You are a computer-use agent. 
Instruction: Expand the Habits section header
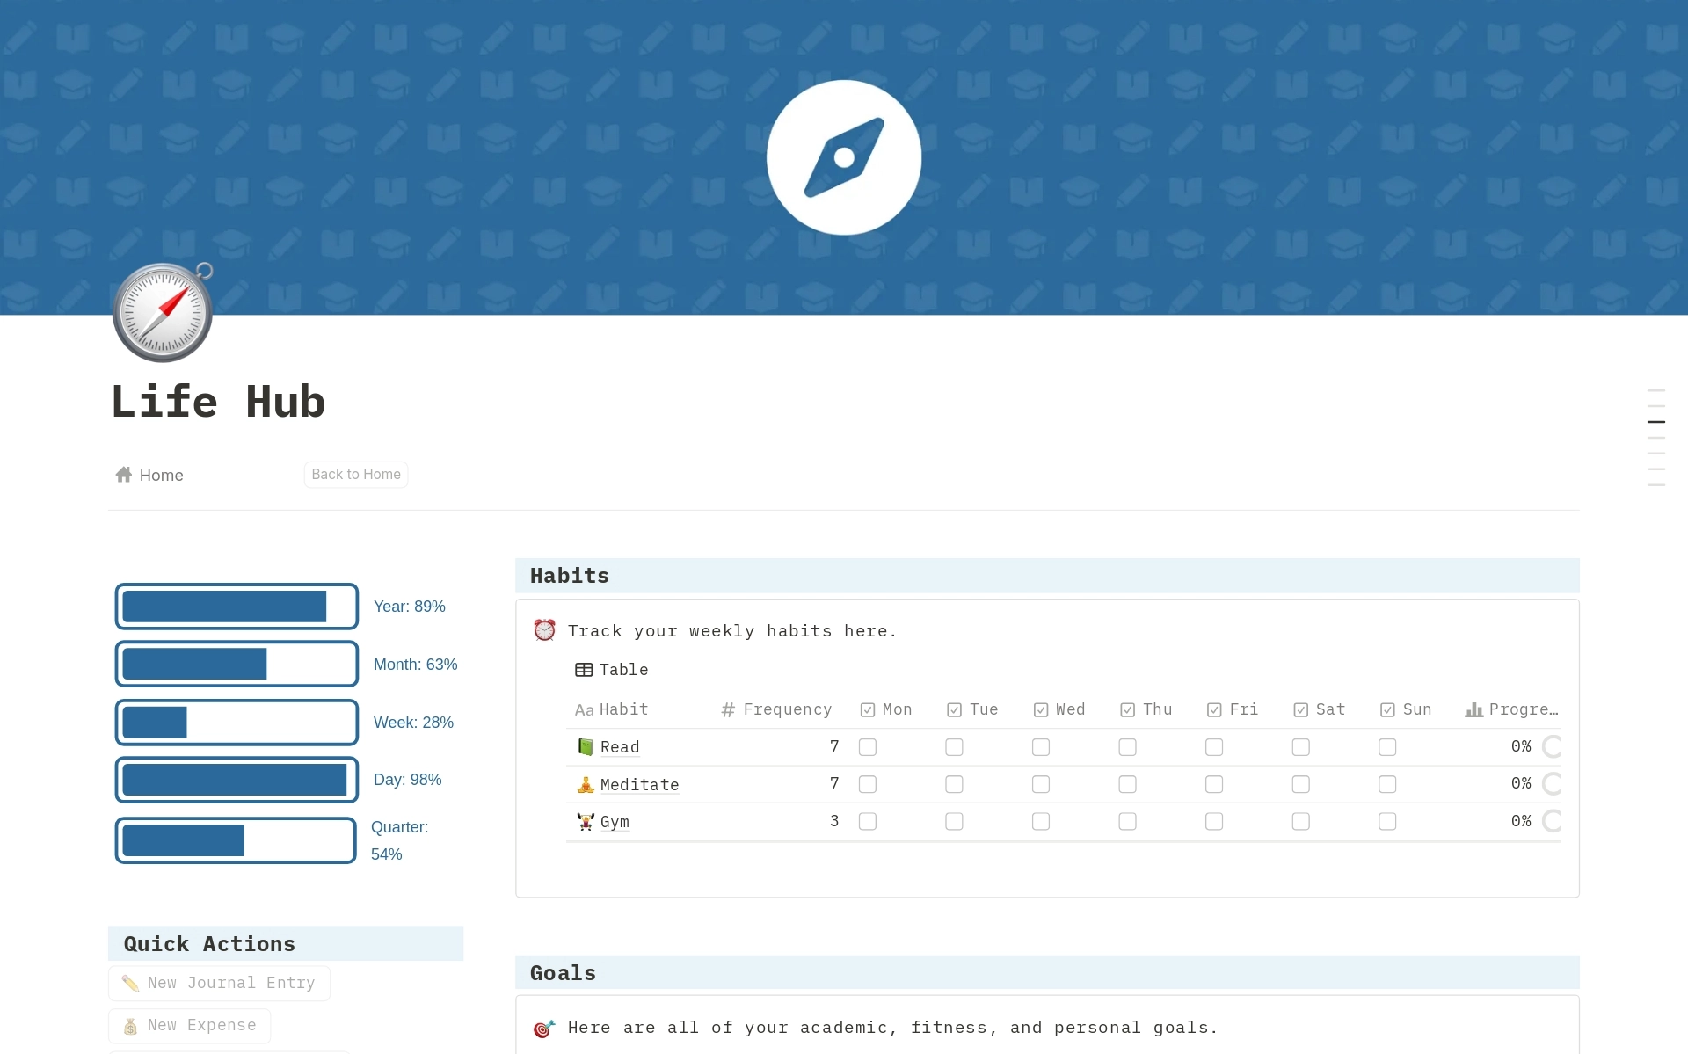coord(570,574)
